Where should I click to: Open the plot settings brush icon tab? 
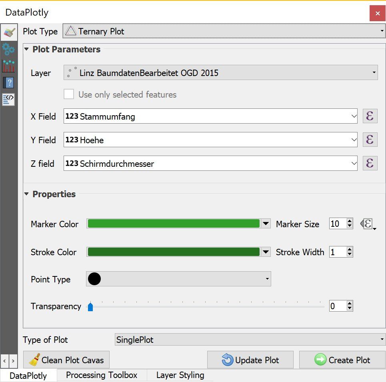pos(9,32)
